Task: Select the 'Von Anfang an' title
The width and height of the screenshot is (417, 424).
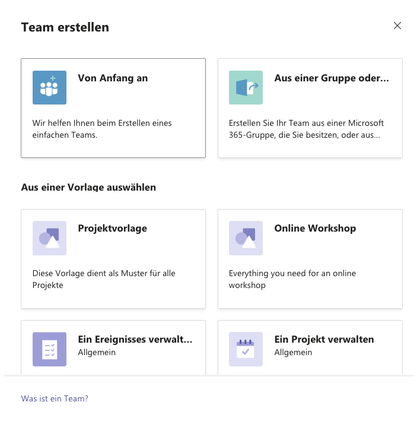Action: (x=113, y=78)
